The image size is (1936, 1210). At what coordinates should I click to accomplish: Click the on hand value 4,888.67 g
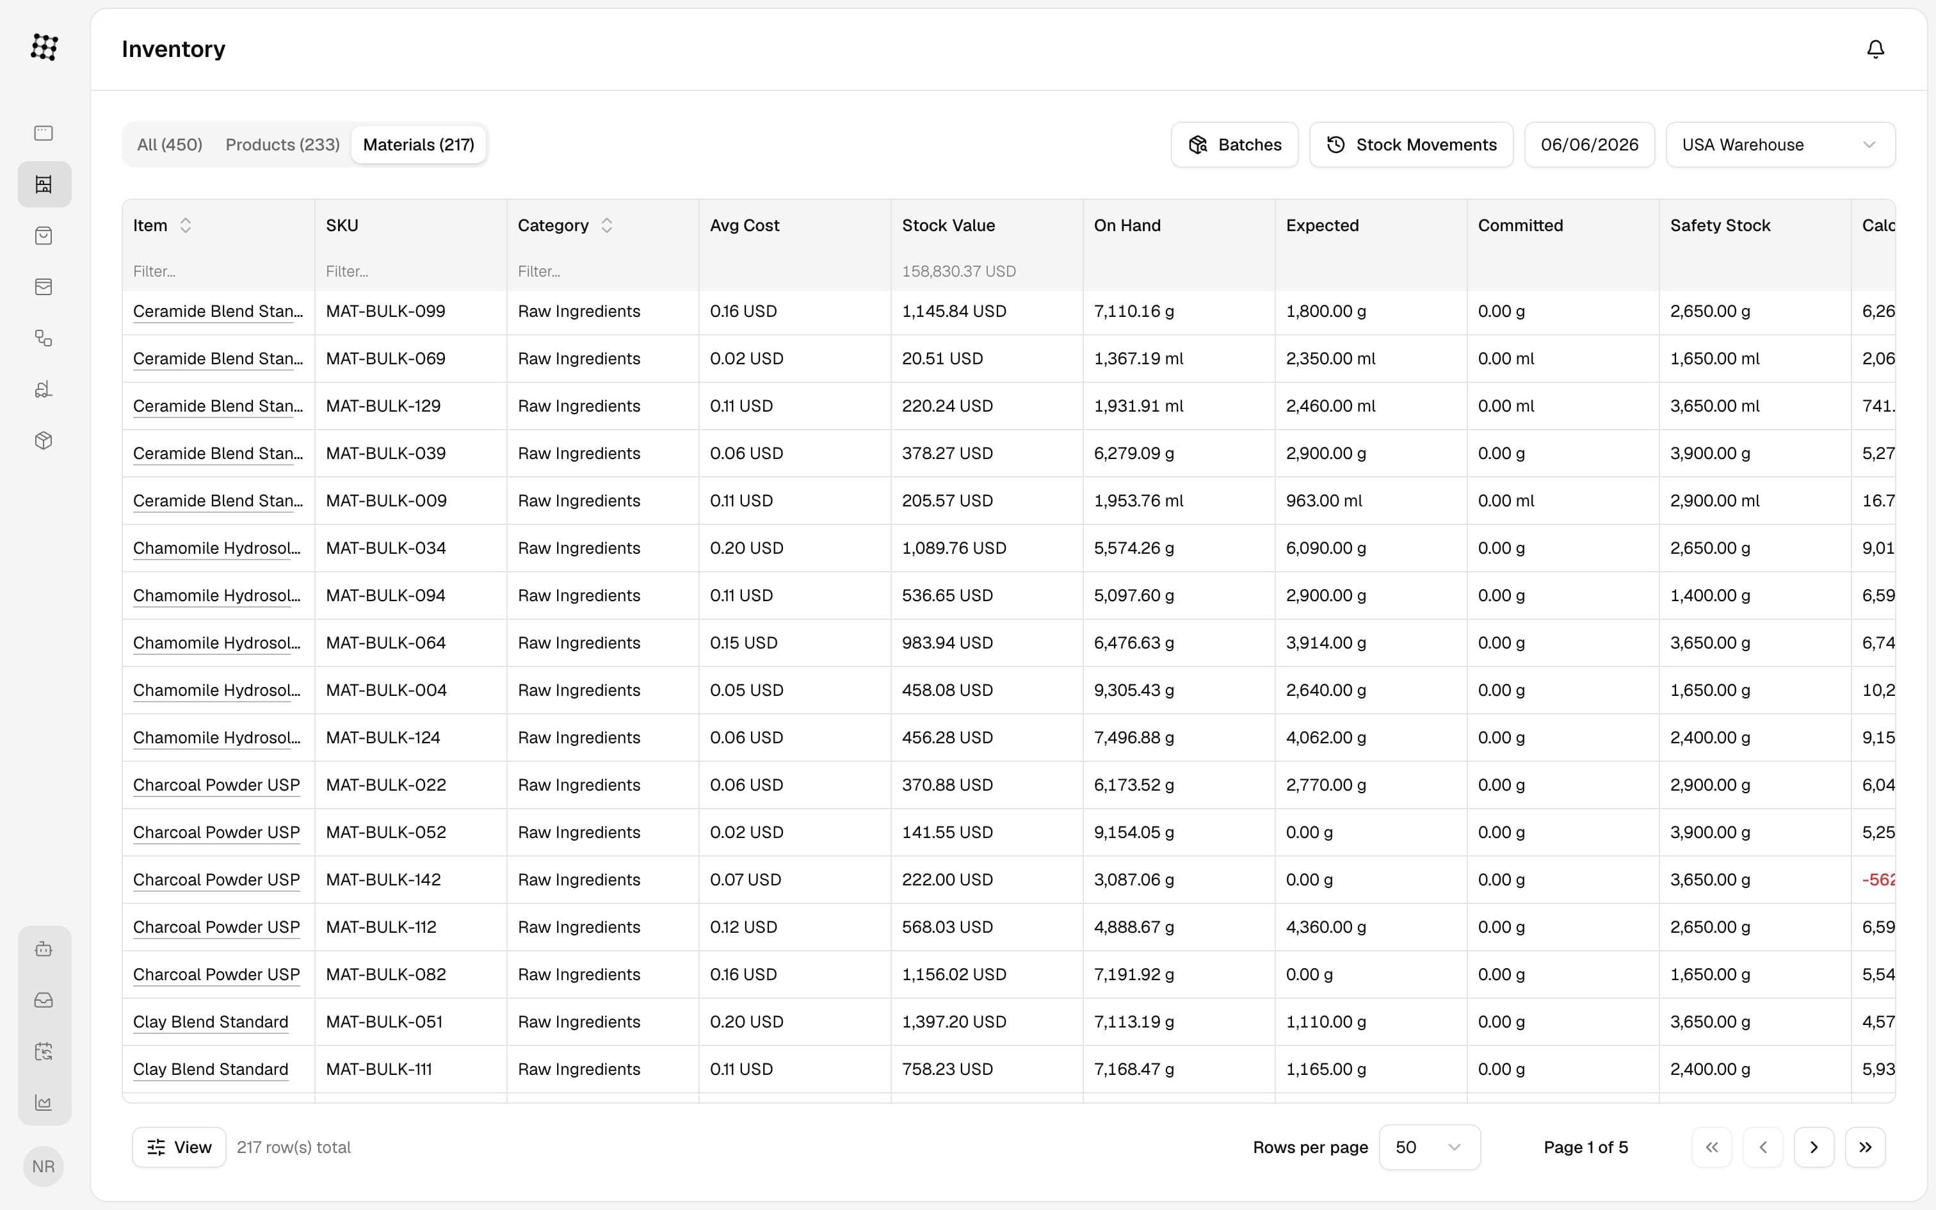(x=1134, y=927)
